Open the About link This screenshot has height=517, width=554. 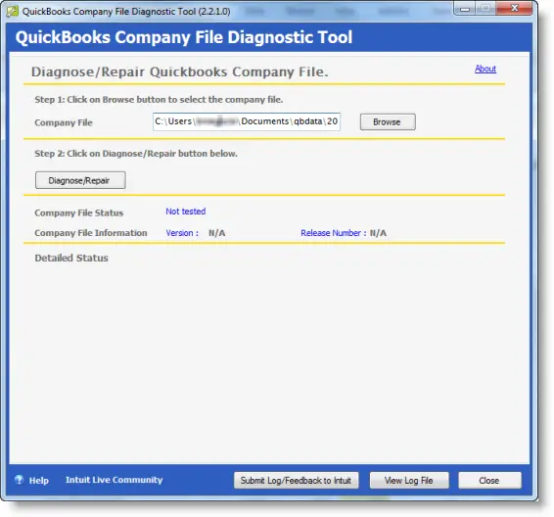pyautogui.click(x=485, y=69)
